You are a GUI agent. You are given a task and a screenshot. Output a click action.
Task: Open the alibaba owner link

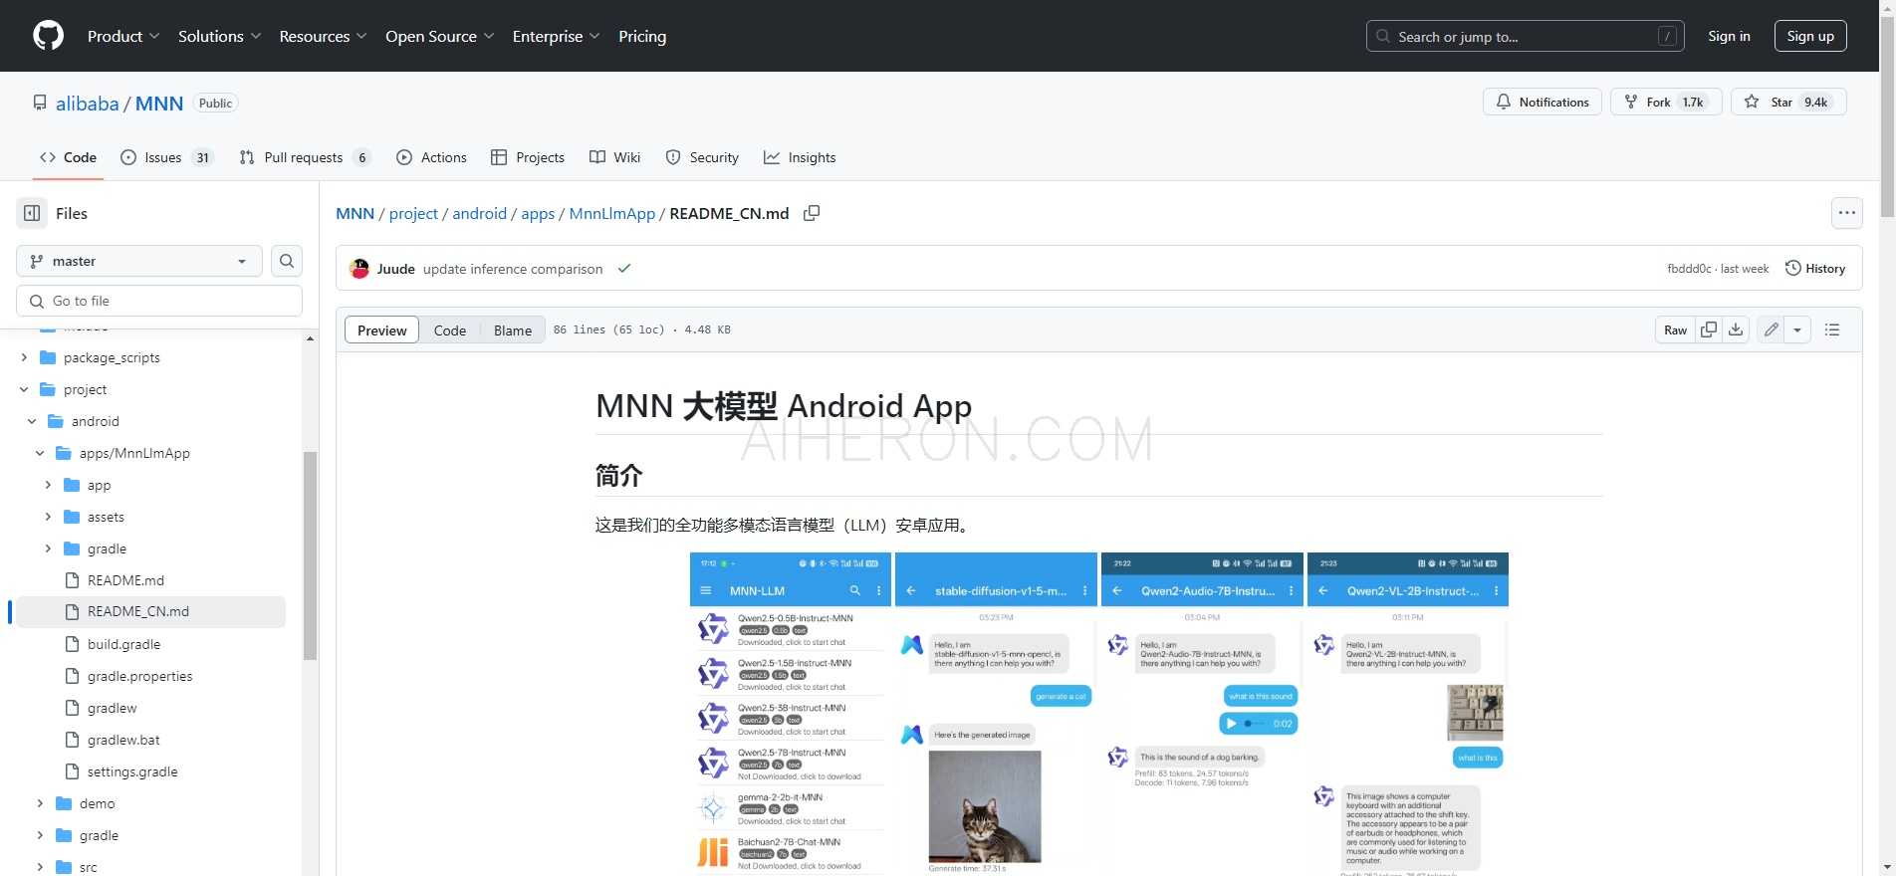pyautogui.click(x=88, y=103)
